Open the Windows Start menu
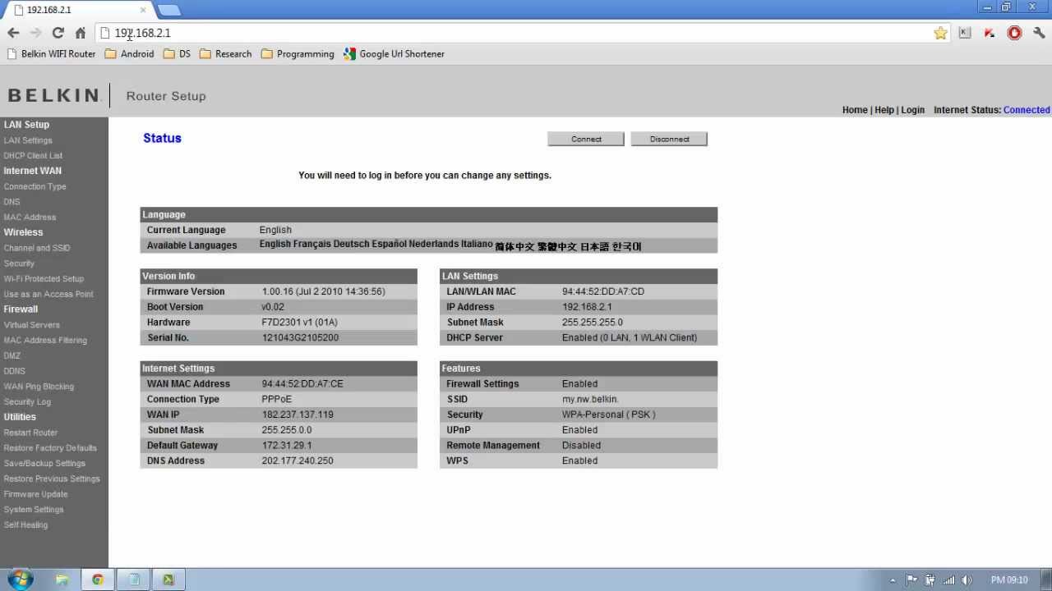Viewport: 1052px width, 591px height. [x=20, y=580]
